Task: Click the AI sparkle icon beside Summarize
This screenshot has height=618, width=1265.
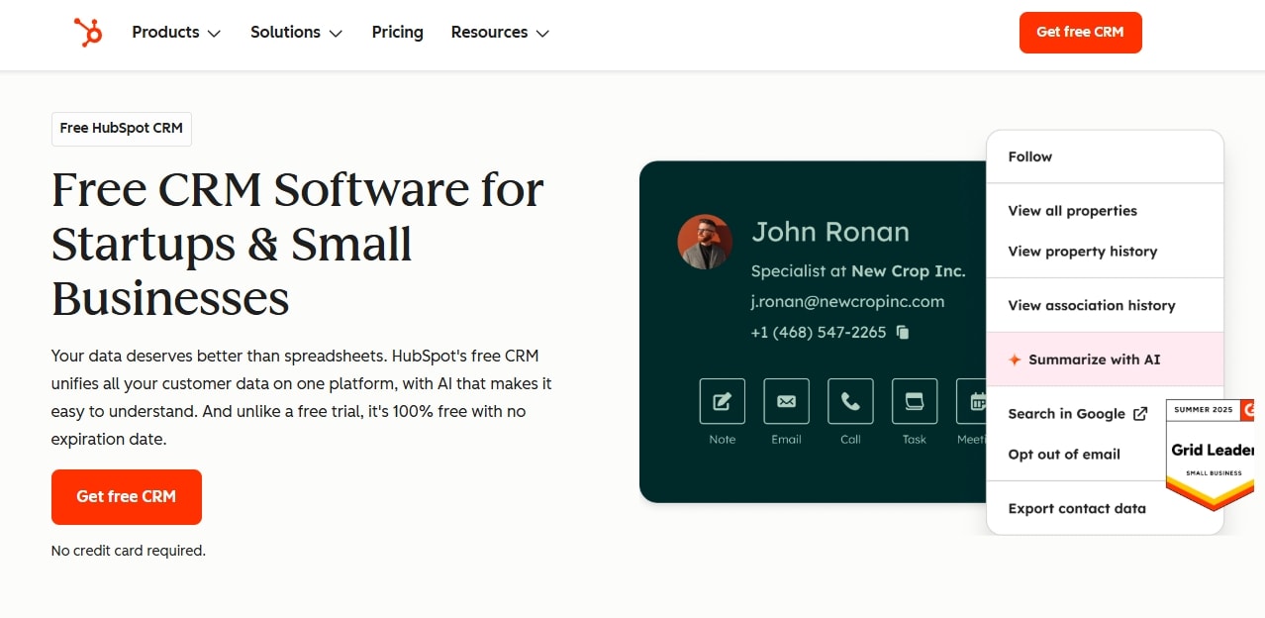Action: [x=1015, y=360]
